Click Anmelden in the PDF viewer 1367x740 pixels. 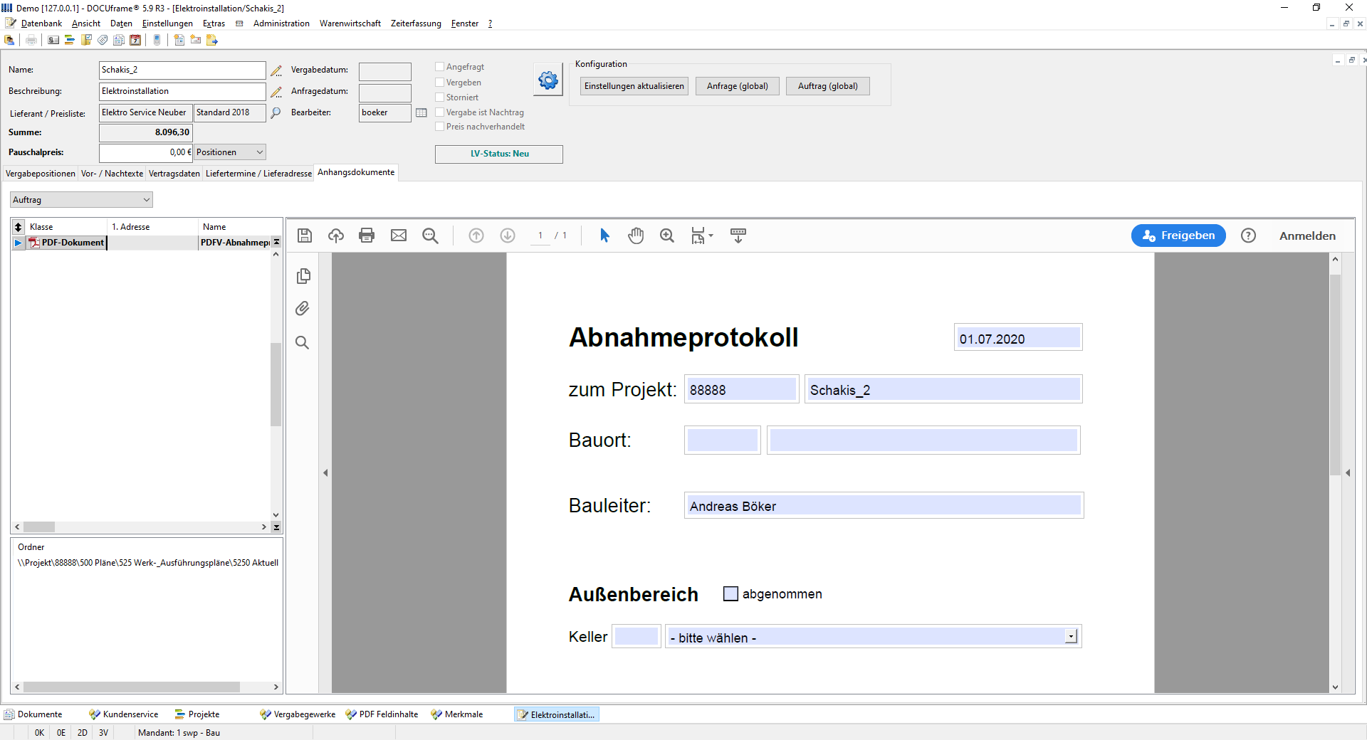(1307, 236)
